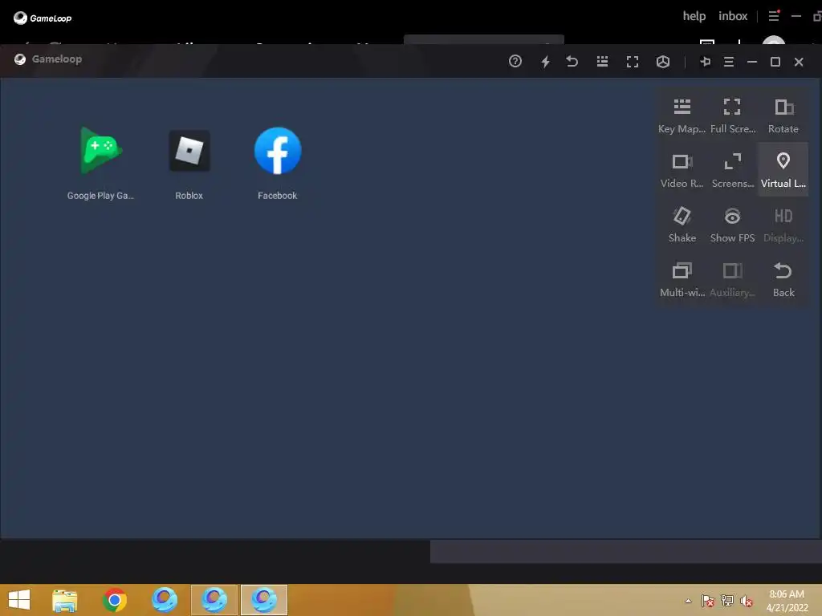Open Multi-window tool
This screenshot has width=822, height=616.
pos(682,279)
